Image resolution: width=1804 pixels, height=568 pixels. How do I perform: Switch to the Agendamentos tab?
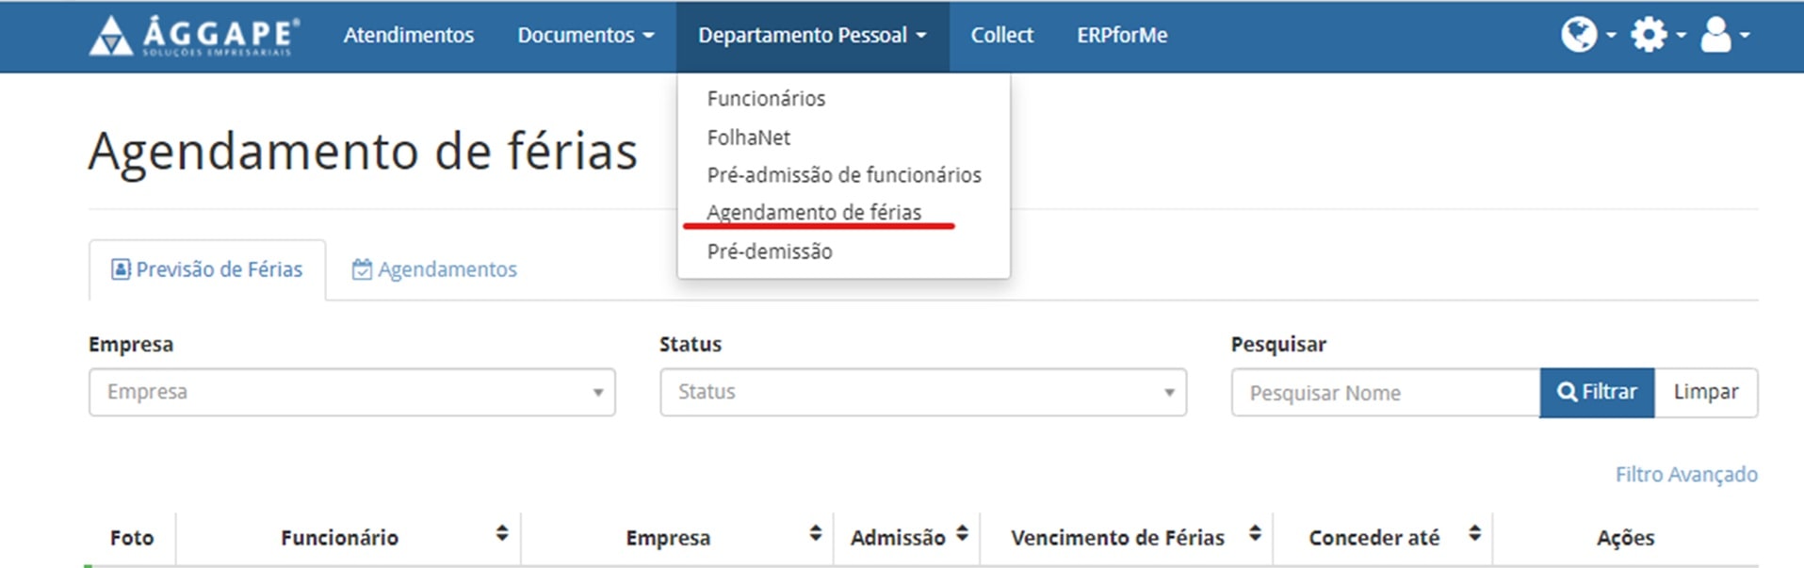pos(435,269)
